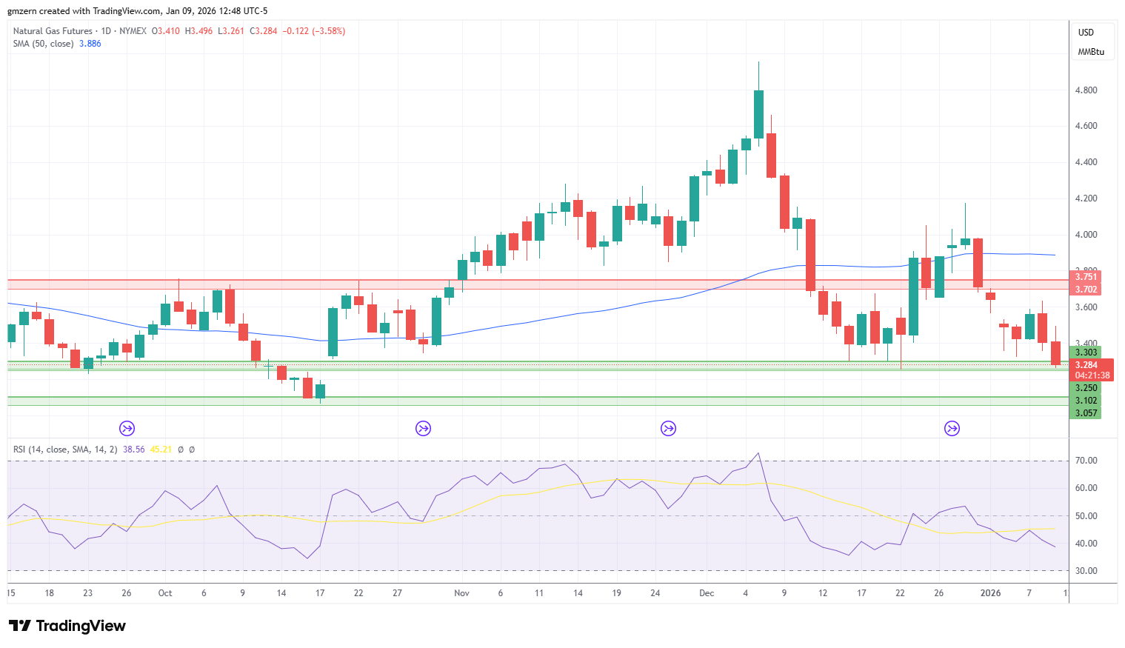The image size is (1125, 648).
Task: Click the Dec label on the time axis
Action: pos(707,593)
